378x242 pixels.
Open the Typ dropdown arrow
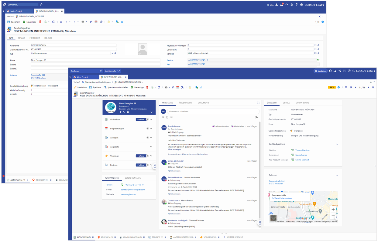tap(112, 53)
